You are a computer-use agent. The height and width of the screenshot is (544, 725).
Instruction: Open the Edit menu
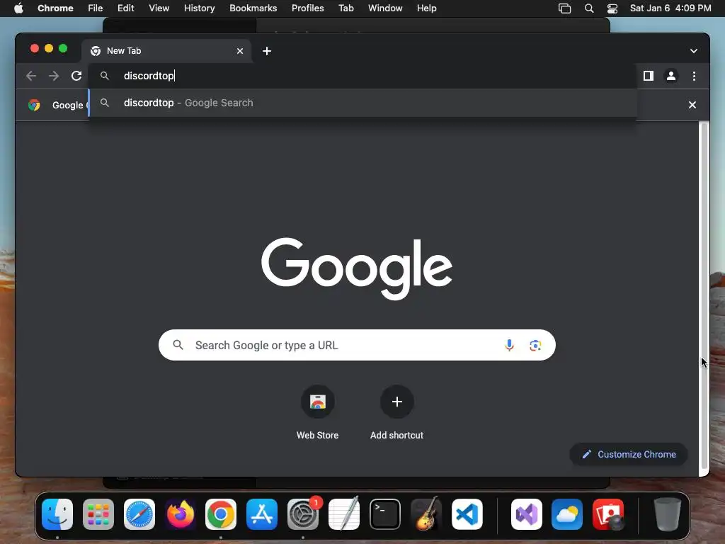pyautogui.click(x=126, y=8)
